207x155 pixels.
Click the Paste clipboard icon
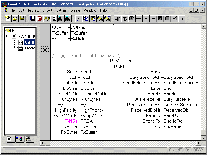click(x=93, y=19)
